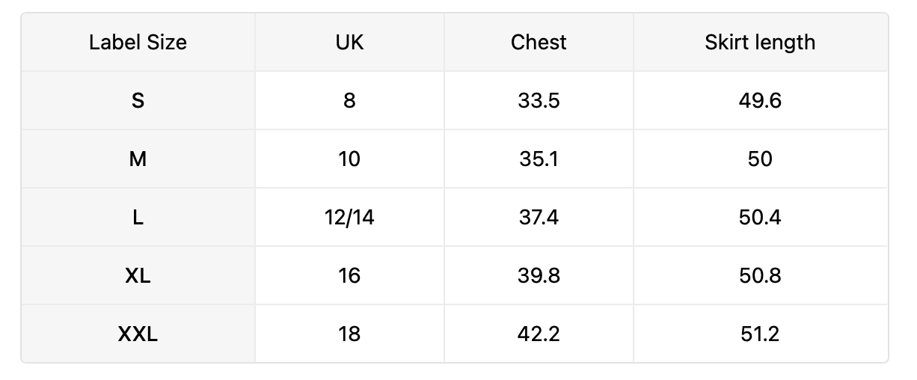Select the UK size 18 cell

point(349,334)
